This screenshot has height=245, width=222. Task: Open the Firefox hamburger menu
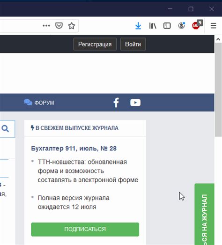(214, 26)
